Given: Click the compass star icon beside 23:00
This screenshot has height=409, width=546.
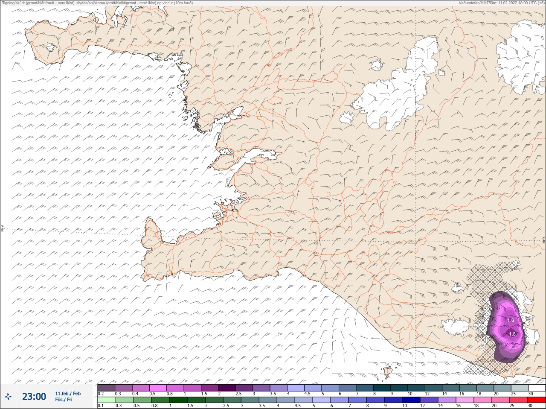Looking at the screenshot, I should coord(8,397).
